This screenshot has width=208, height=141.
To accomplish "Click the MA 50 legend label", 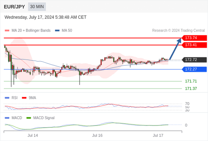I will click(x=67, y=30).
